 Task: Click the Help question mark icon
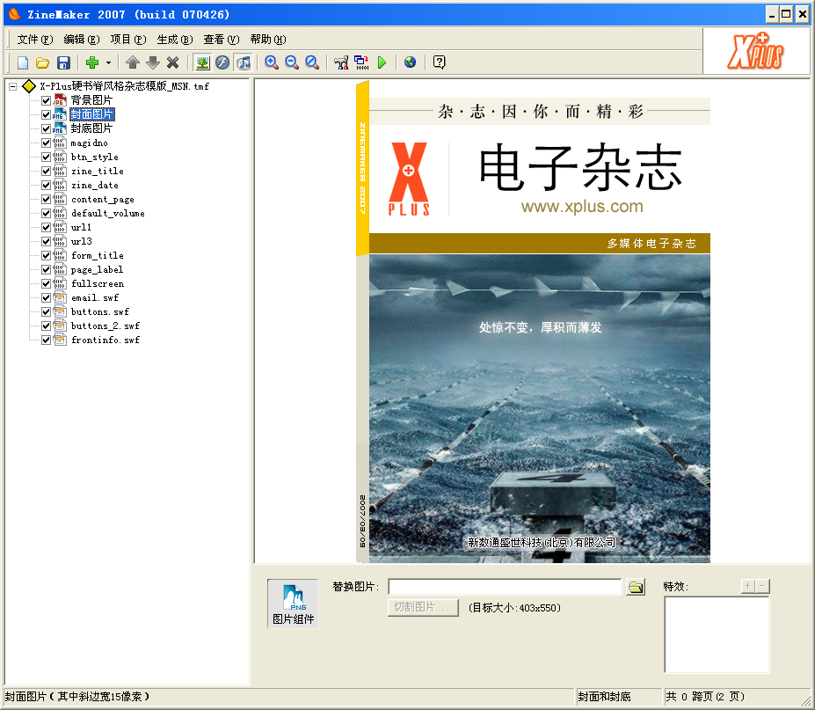(x=440, y=63)
